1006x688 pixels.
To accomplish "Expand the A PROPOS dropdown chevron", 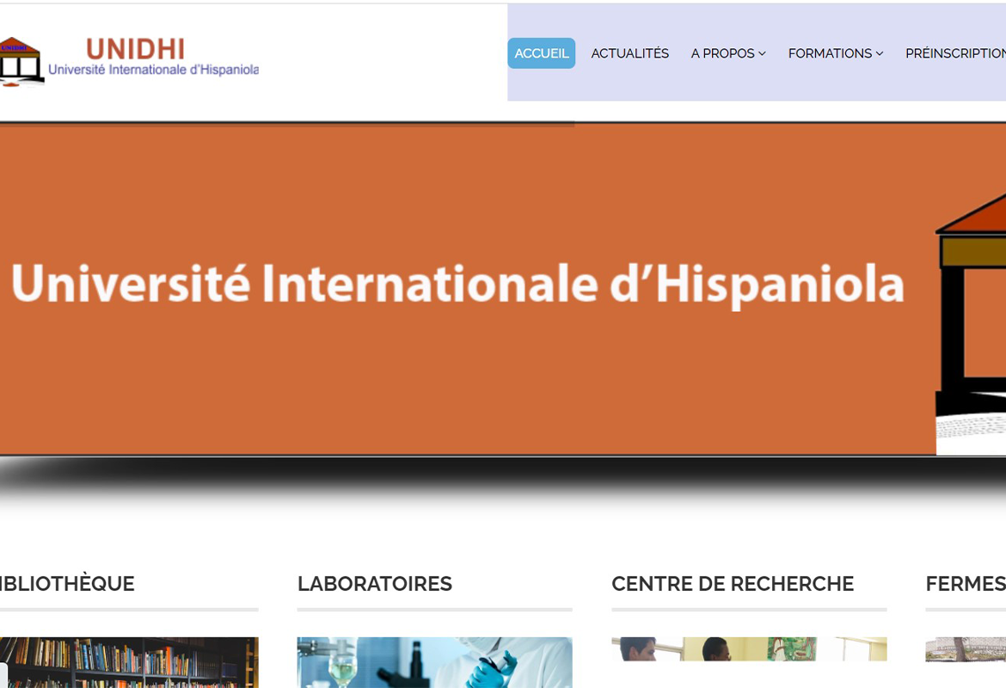I will (x=762, y=54).
